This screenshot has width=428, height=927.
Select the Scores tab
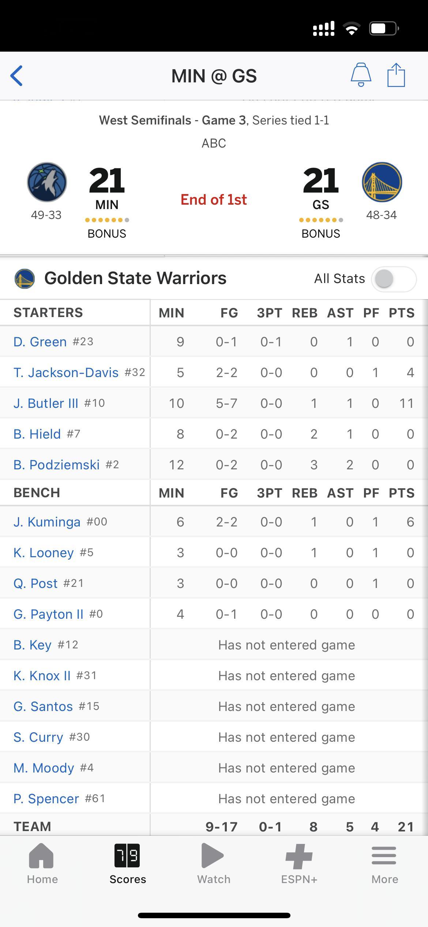pyautogui.click(x=128, y=863)
